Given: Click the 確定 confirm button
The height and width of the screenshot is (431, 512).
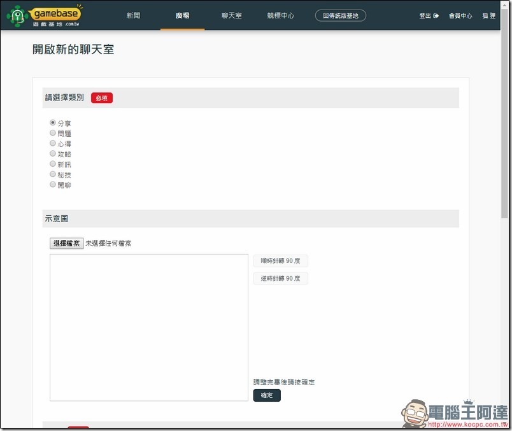Looking at the screenshot, I should point(267,395).
